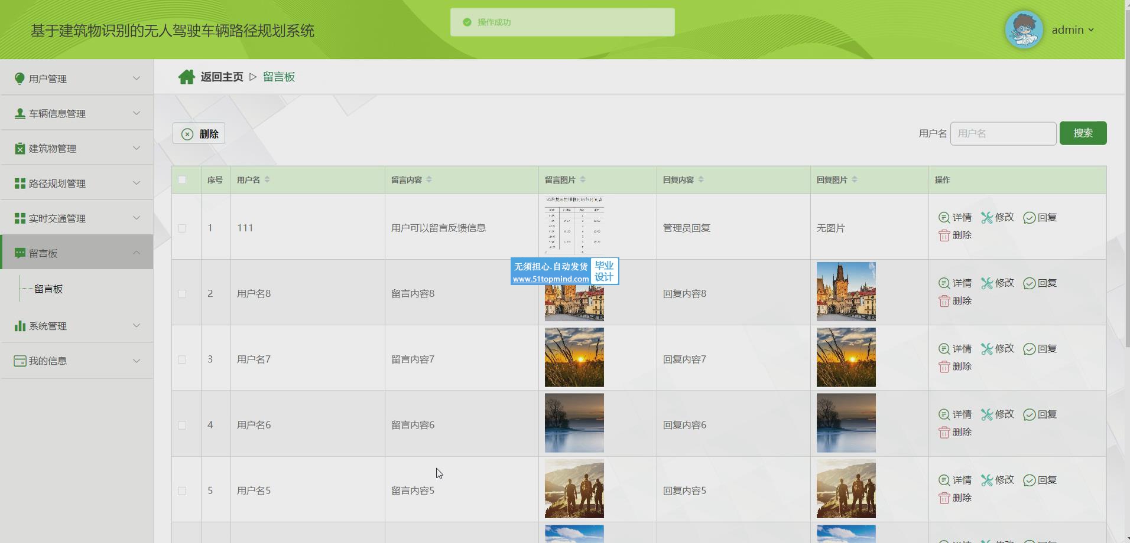Delete the 用户名5 row via trash
Viewport: 1130px width, 543px height.
tap(955, 498)
